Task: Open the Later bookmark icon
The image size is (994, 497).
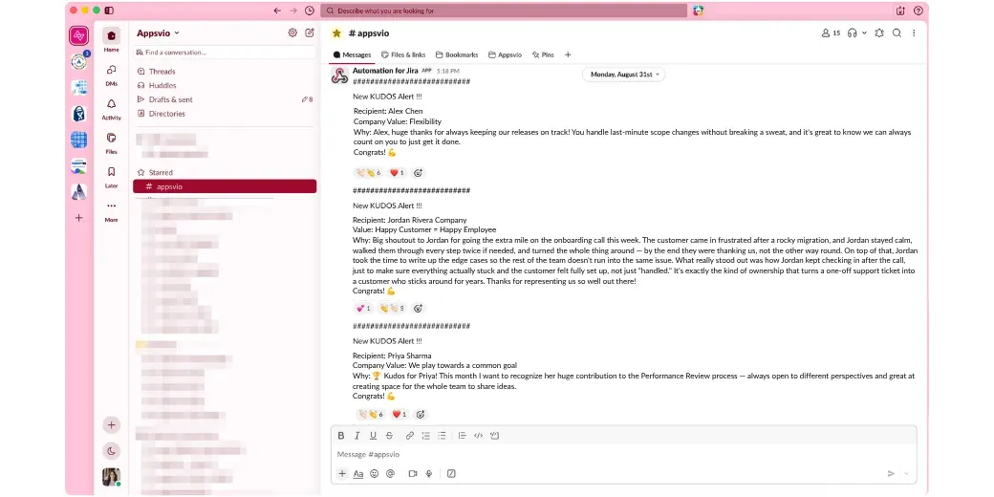Action: coord(111,172)
